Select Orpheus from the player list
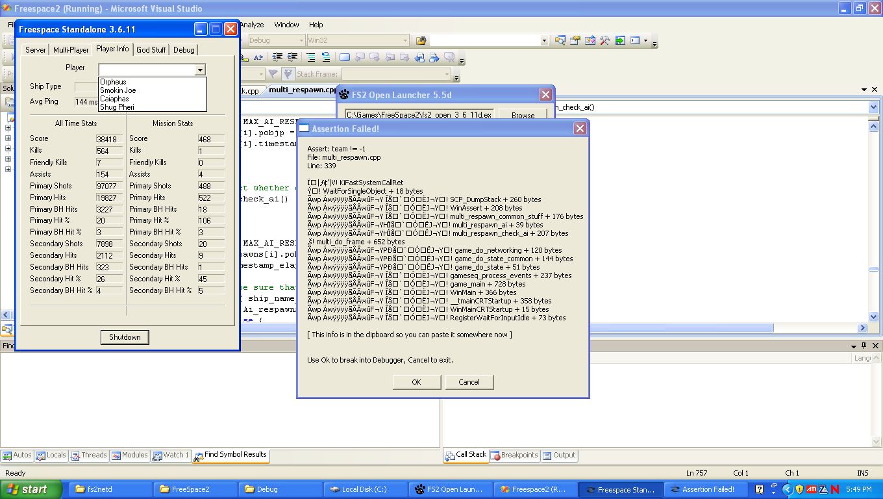 click(x=114, y=82)
